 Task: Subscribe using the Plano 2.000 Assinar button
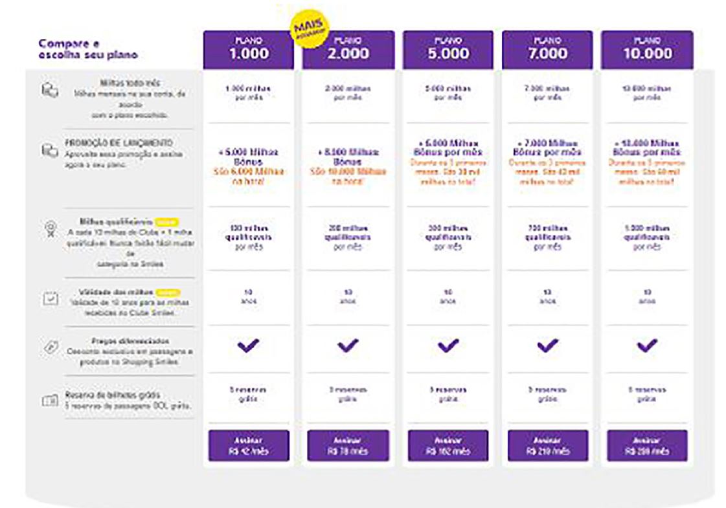[x=348, y=445]
